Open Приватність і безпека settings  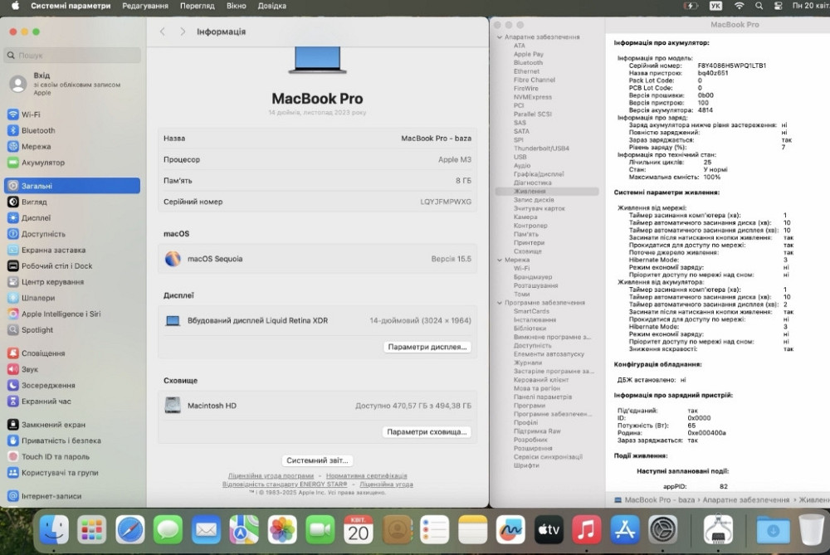[55, 441]
